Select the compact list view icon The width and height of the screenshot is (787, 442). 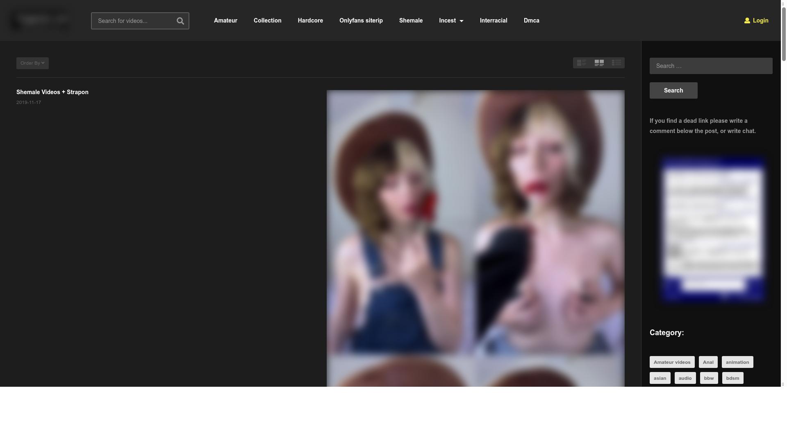(616, 63)
